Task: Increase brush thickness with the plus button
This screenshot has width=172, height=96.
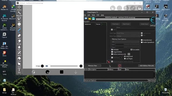Action: pos(81,66)
